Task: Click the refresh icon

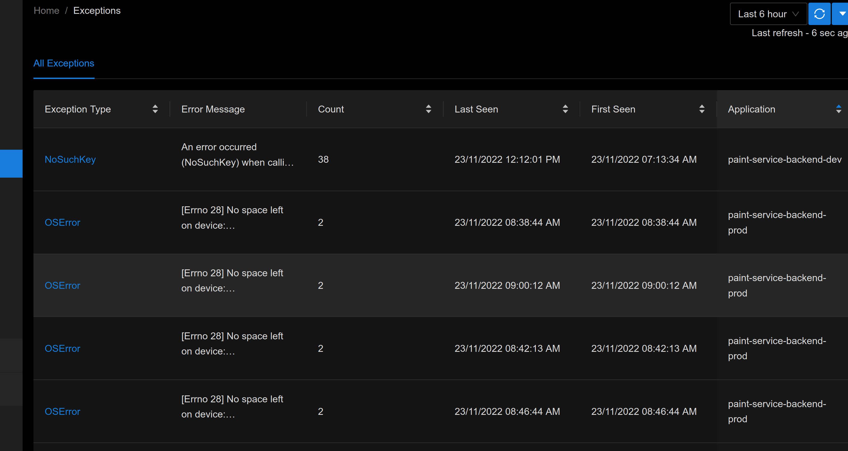Action: point(819,14)
